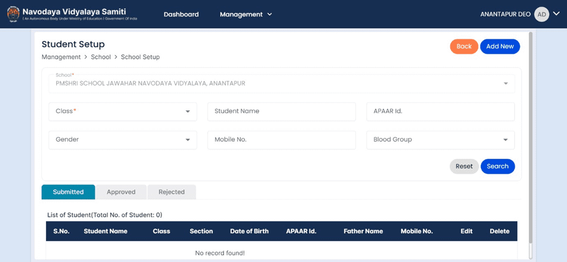
Task: Click the AD user avatar circle
Action: coord(541,14)
